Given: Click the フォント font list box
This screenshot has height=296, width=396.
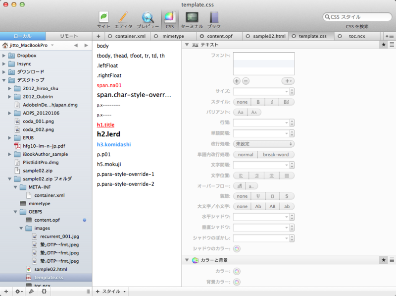Looking at the screenshot, I should click(264, 63).
